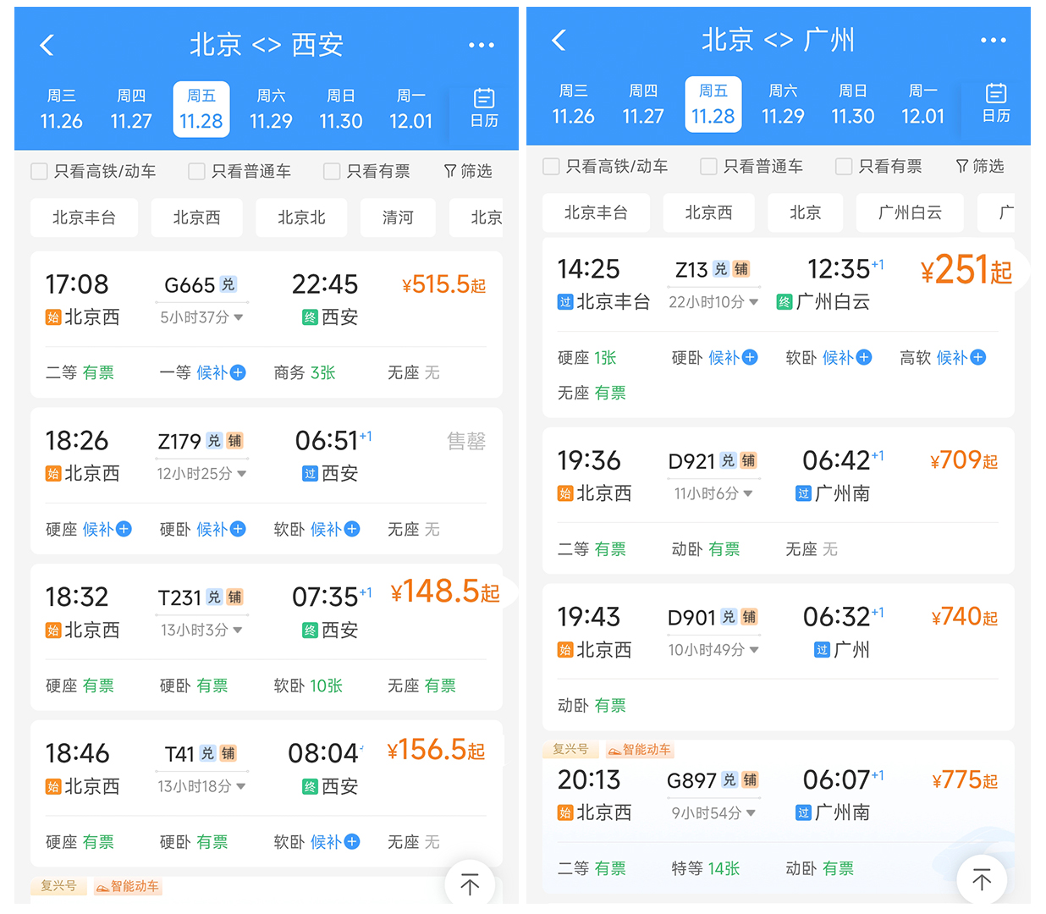
Task: Add waitlist for Z179 硬座 seat
Action: [x=124, y=529]
